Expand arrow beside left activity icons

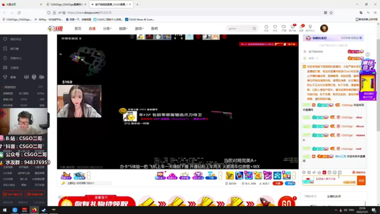(x=89, y=175)
